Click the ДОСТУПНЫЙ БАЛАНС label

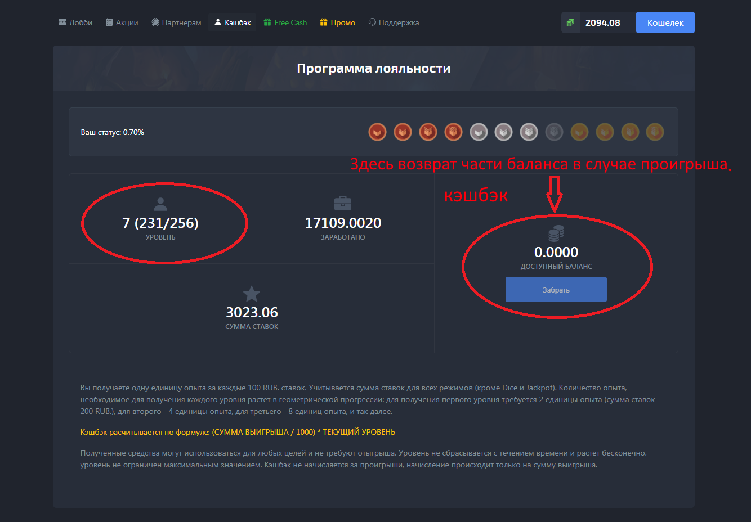556,267
